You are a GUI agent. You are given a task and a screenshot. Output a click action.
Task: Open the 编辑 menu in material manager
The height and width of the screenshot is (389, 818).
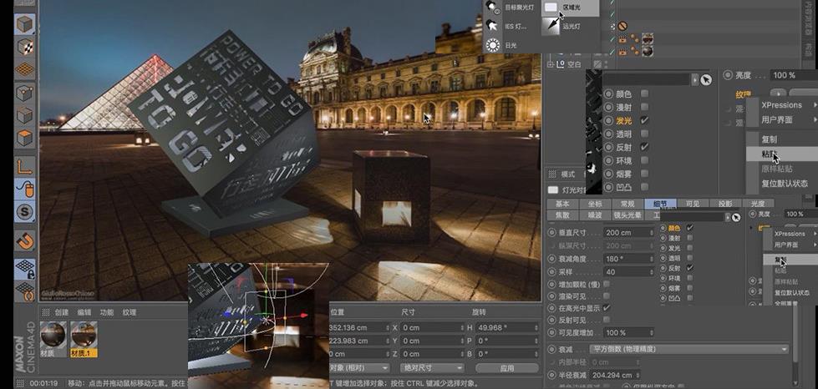pos(84,312)
